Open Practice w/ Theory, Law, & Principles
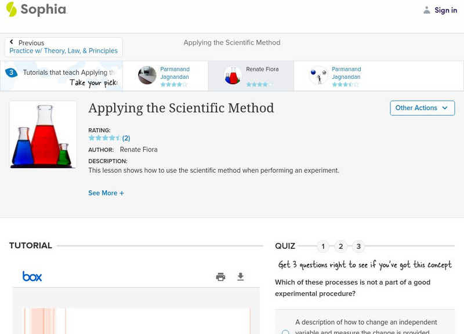This screenshot has height=334, width=464. pyautogui.click(x=64, y=49)
